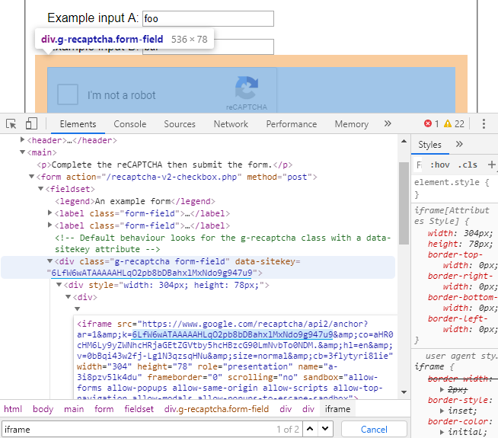Toggle the device toolbar icon
498x438 pixels.
tap(31, 124)
